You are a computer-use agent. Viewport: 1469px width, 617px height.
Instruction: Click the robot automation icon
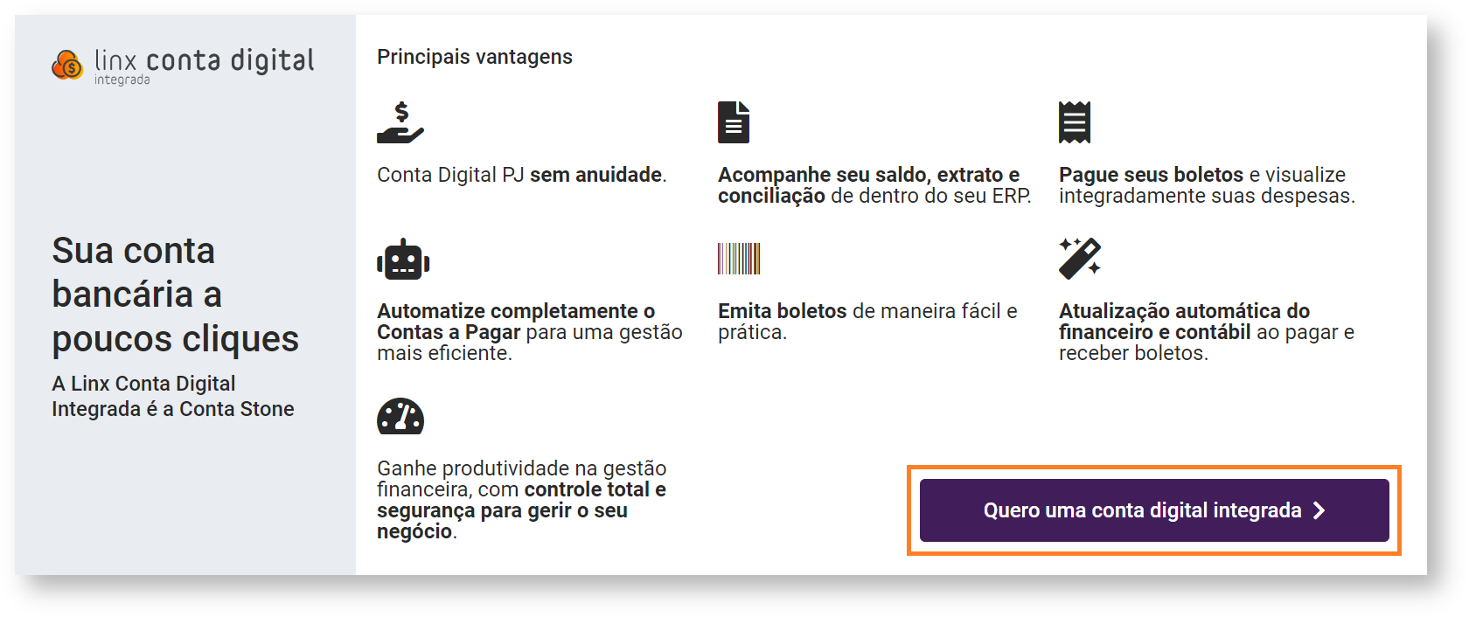[403, 260]
